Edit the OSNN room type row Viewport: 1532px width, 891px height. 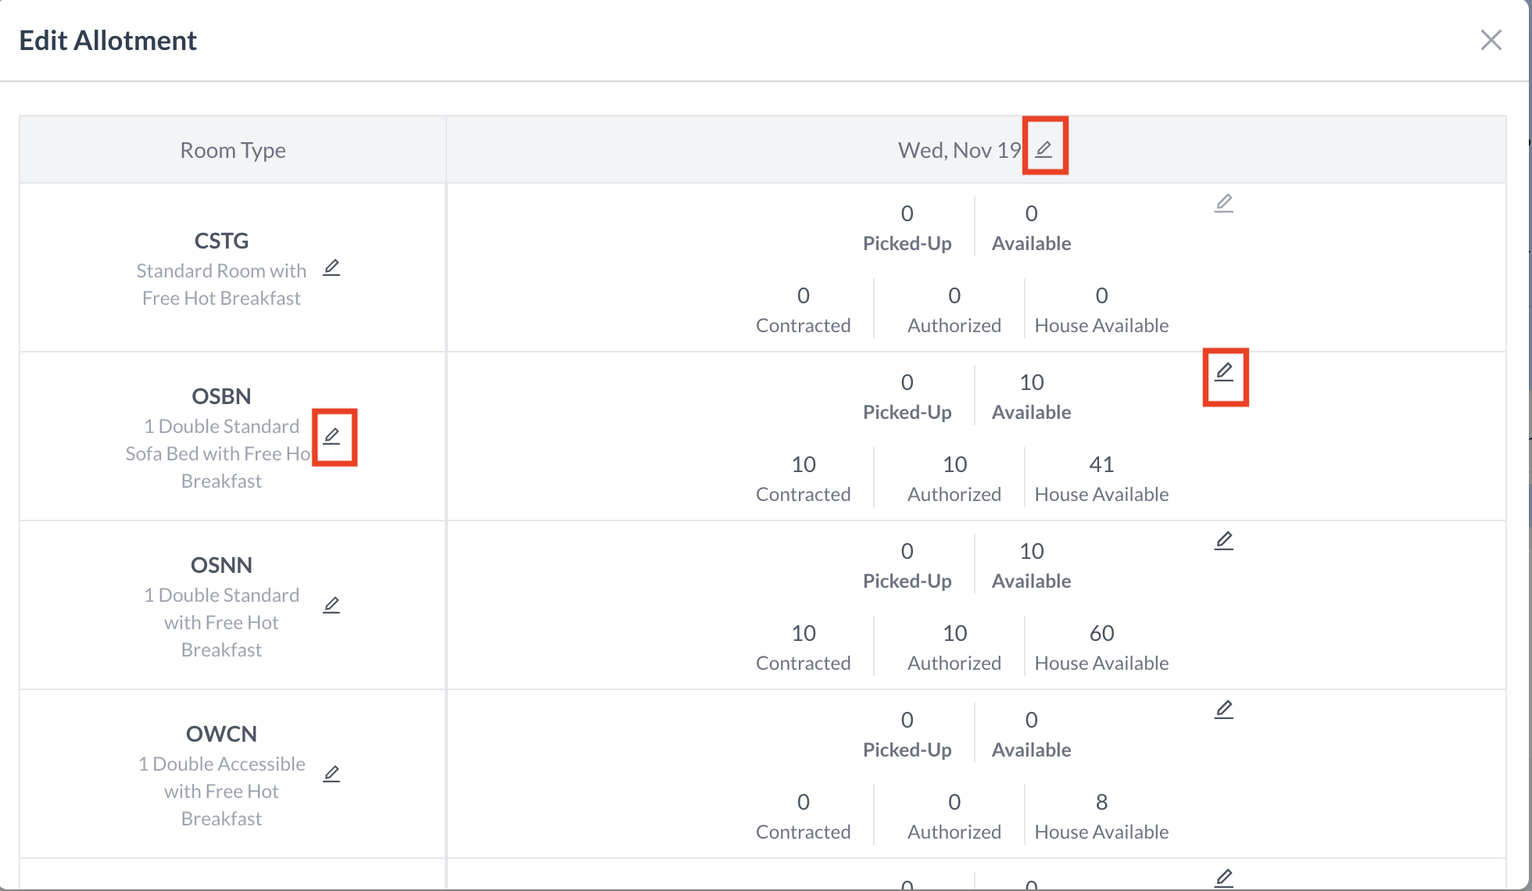[331, 605]
